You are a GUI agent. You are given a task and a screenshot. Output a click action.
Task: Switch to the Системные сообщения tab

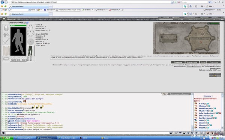click(x=179, y=94)
